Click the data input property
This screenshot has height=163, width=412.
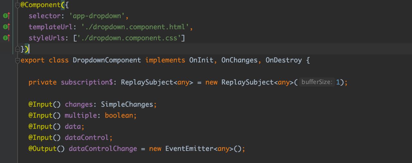click(x=73, y=126)
